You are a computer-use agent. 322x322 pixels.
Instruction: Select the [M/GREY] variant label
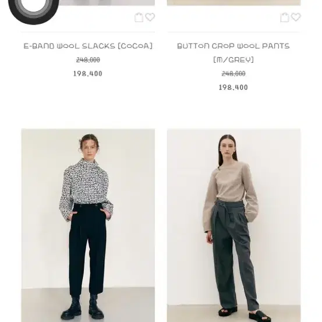coord(233,60)
